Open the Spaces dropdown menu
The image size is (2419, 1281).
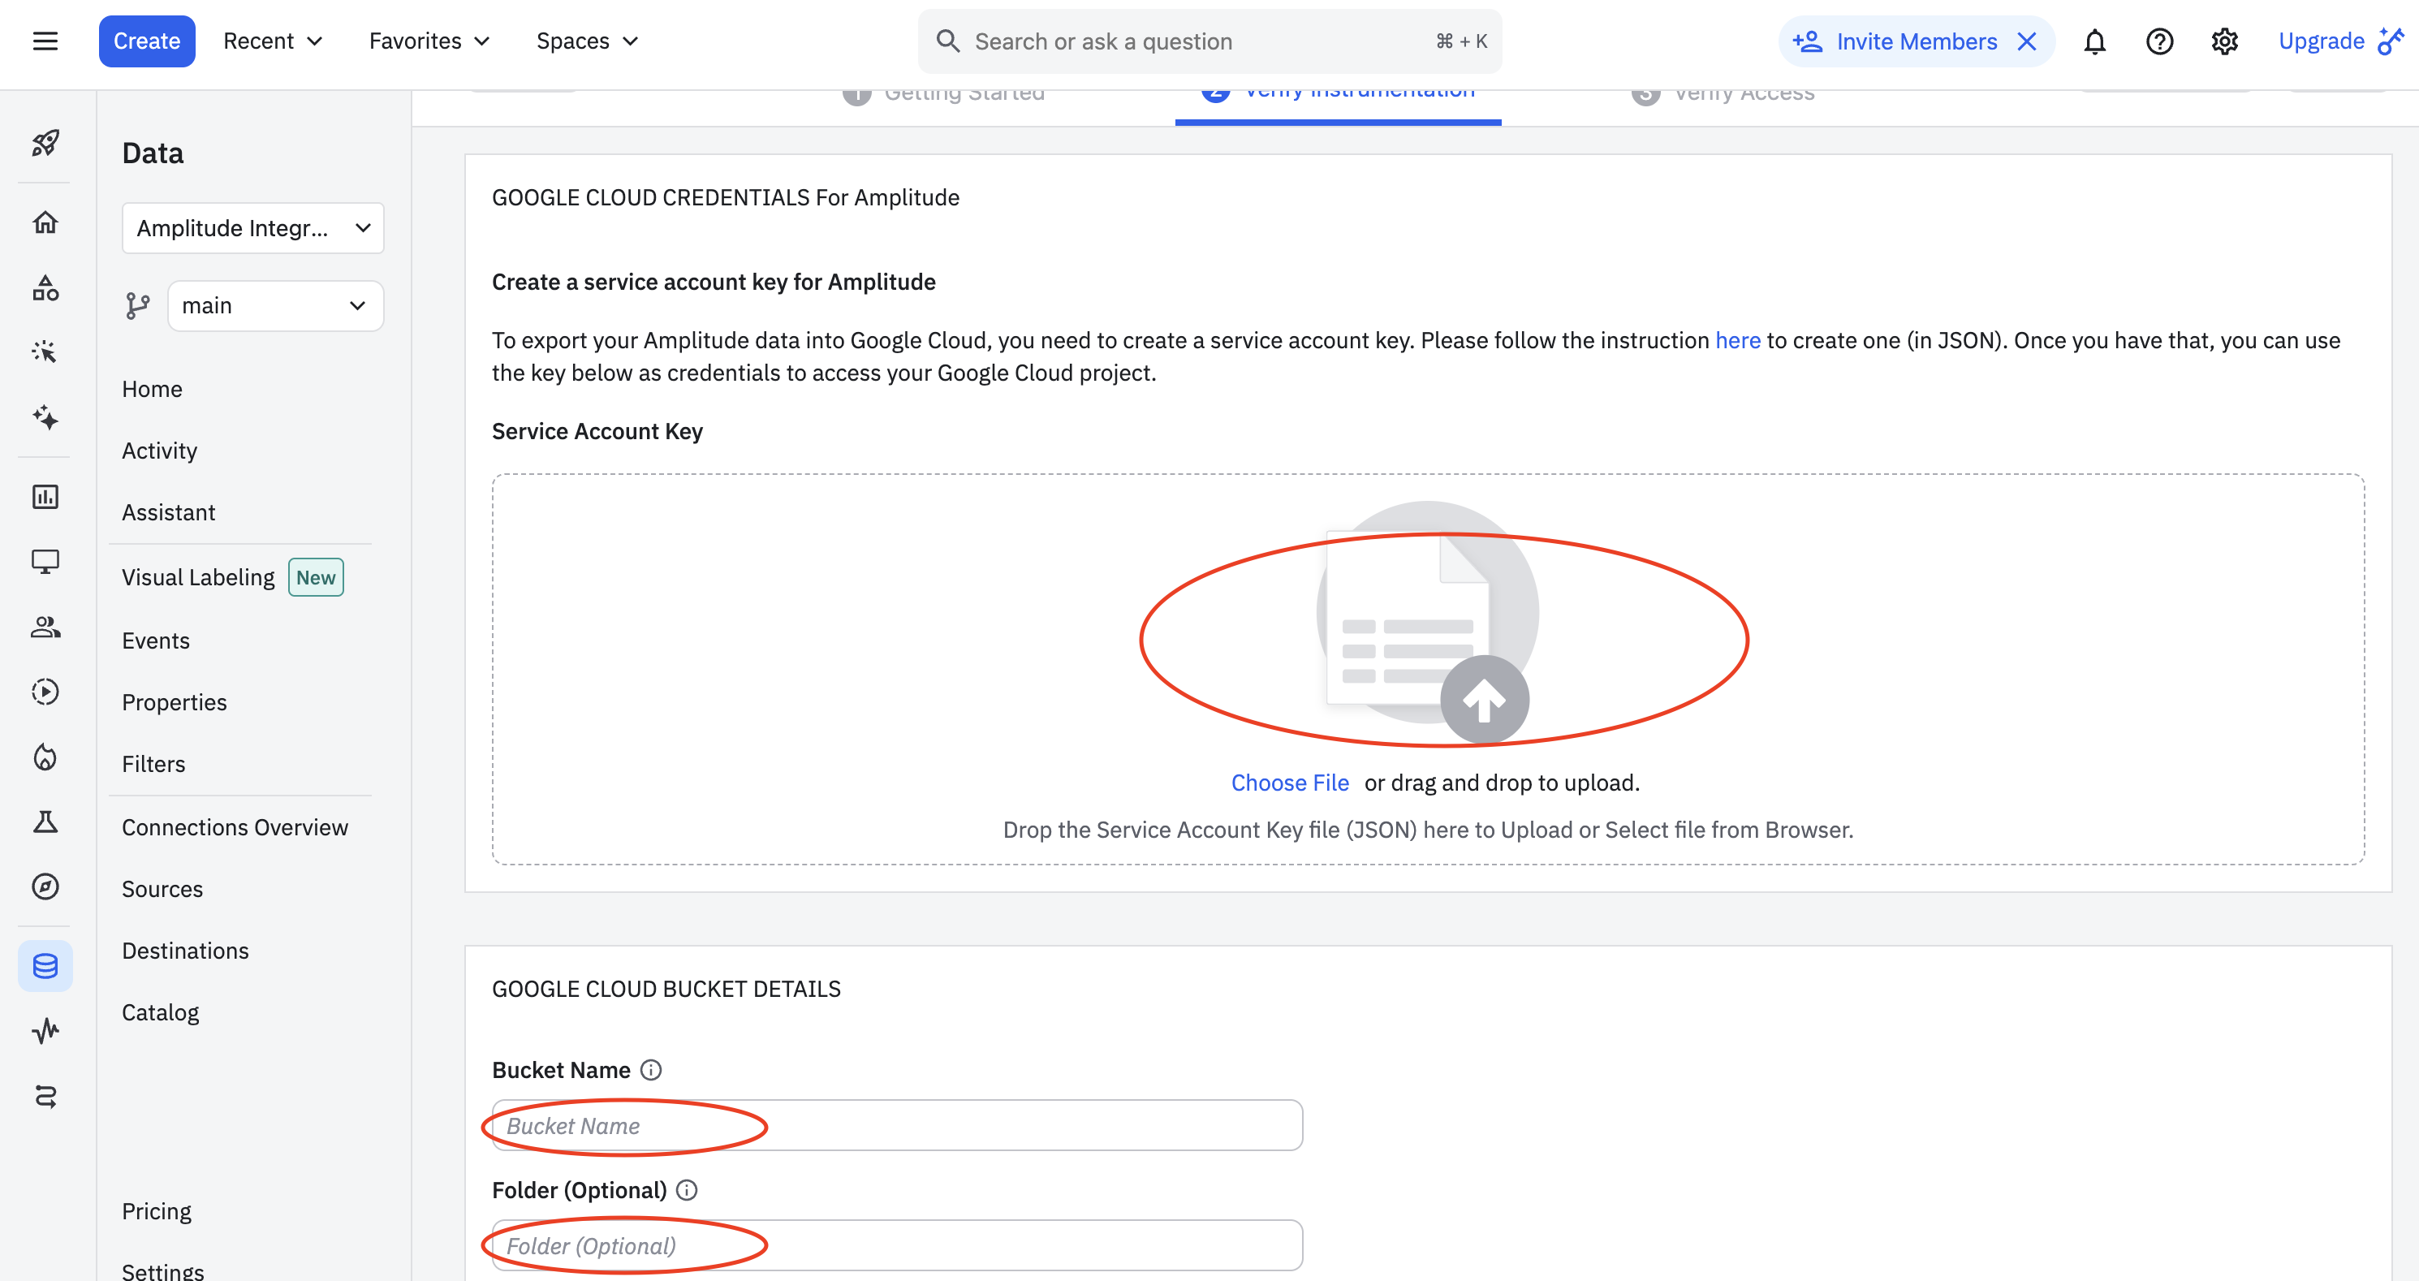tap(587, 41)
